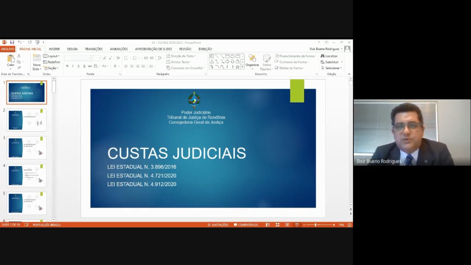Start slideshow from status bar icon
The width and height of the screenshot is (471, 265).
[297, 225]
